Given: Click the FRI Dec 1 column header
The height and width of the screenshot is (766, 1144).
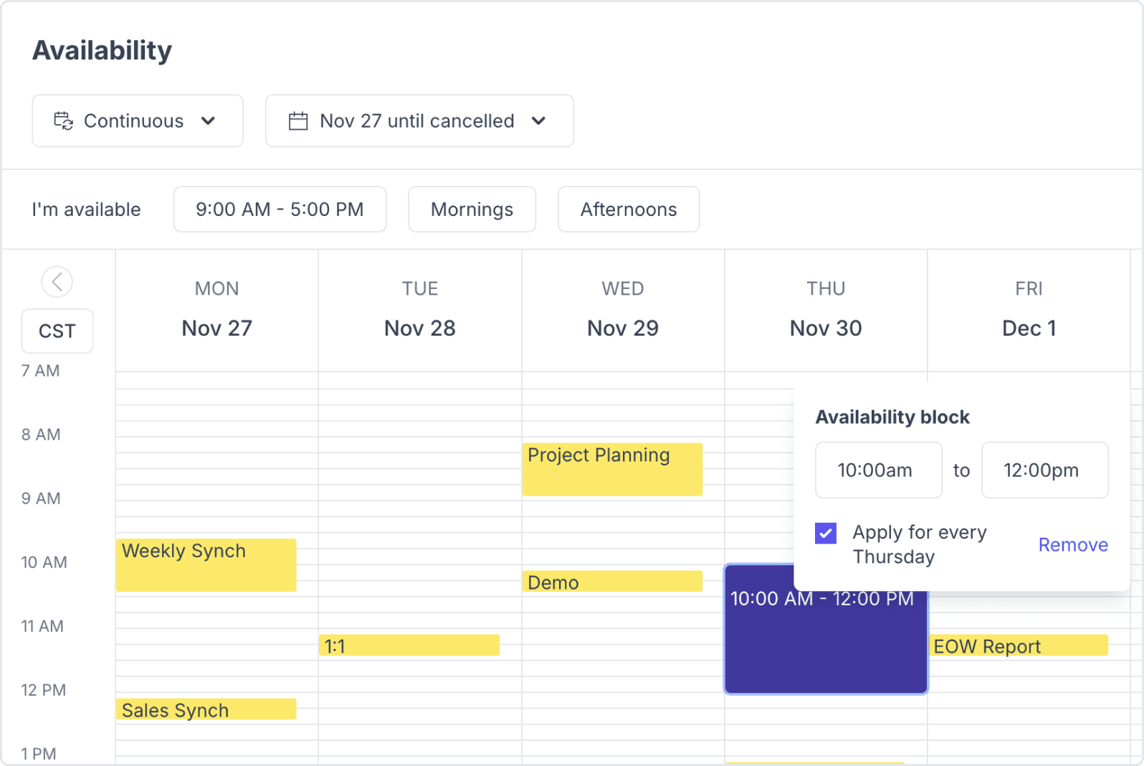Looking at the screenshot, I should pos(1029,309).
